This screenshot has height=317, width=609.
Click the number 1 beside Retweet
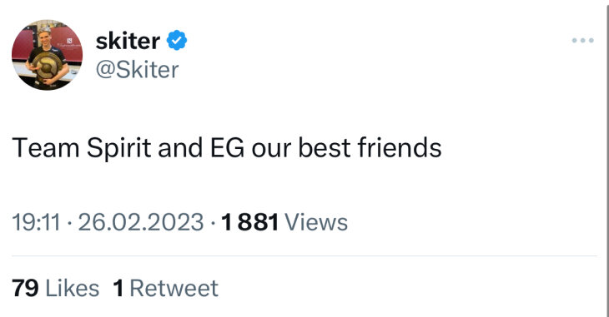tap(118, 289)
